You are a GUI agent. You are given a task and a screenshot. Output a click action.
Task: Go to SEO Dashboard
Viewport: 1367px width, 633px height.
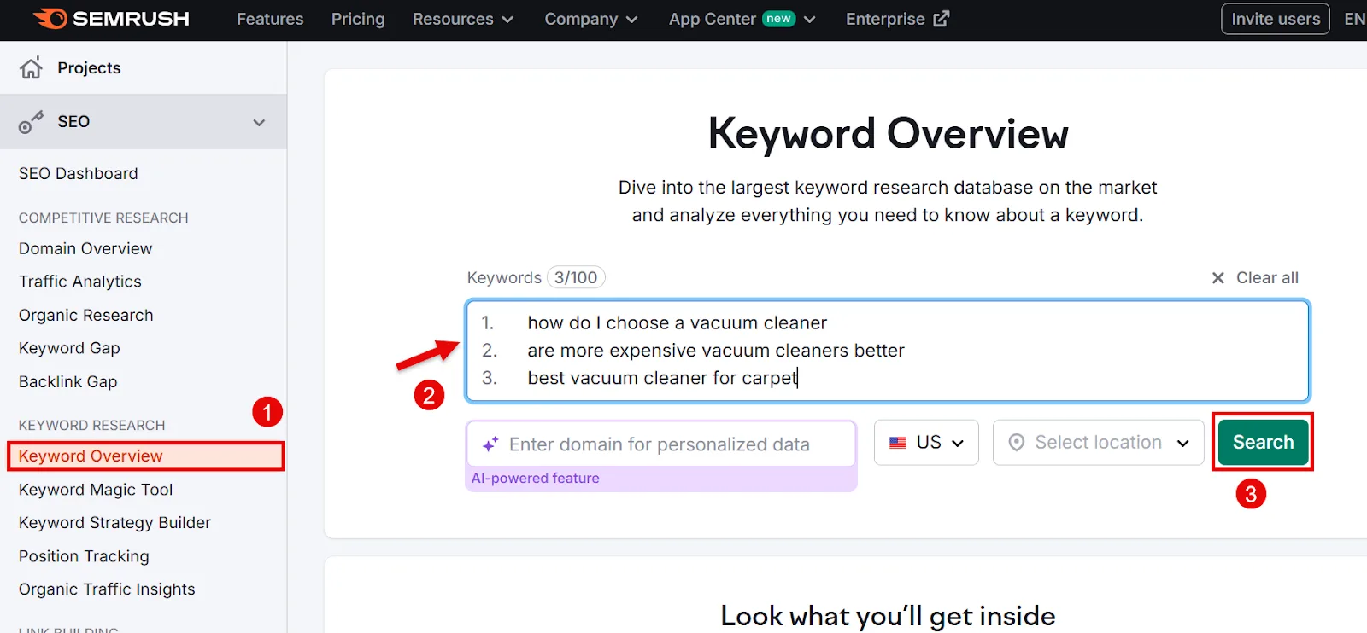point(79,174)
